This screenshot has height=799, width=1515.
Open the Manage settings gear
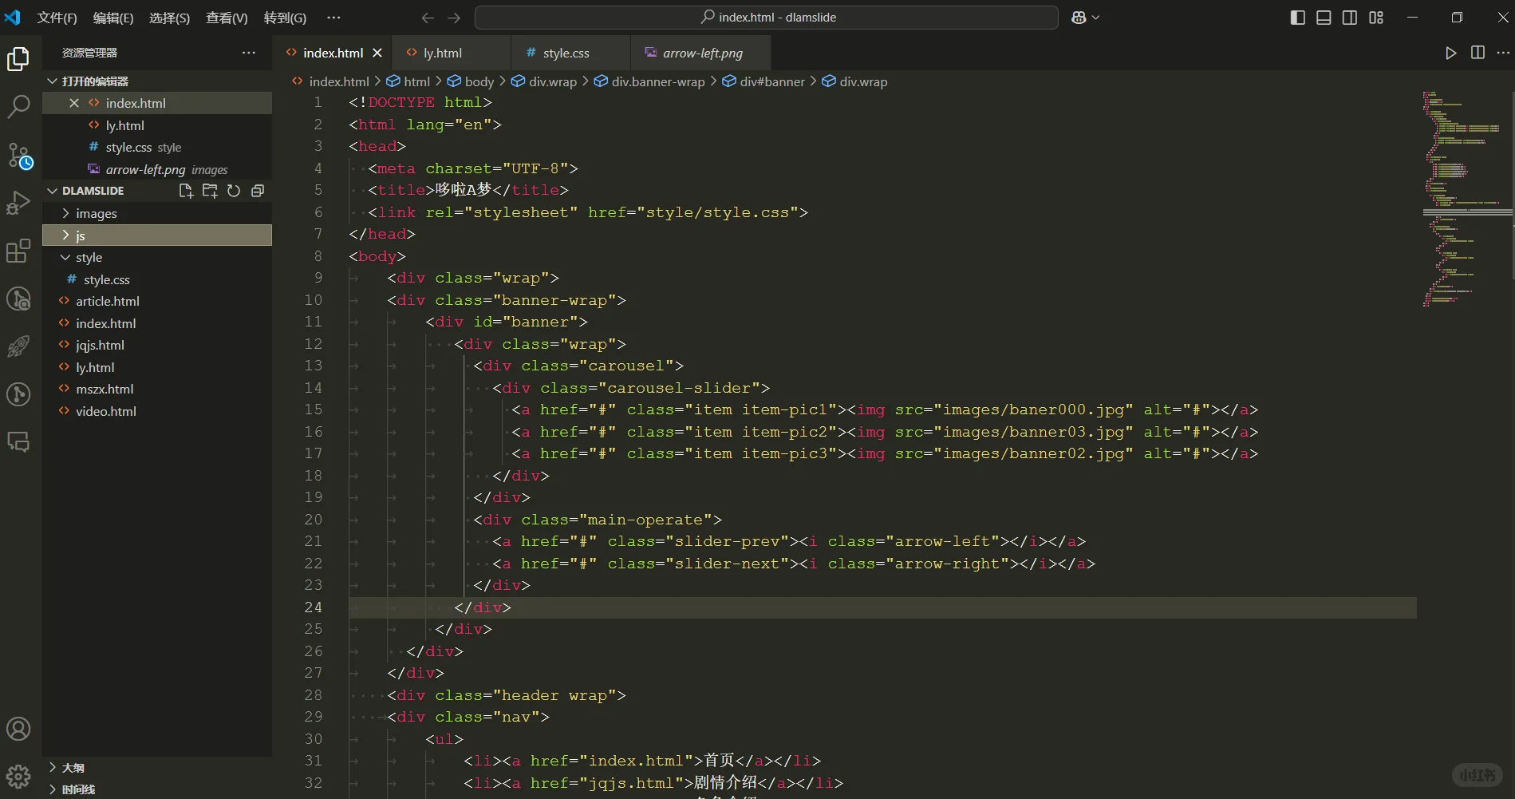pos(18,776)
